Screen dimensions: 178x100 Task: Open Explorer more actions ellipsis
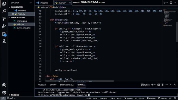(x=31, y=3)
